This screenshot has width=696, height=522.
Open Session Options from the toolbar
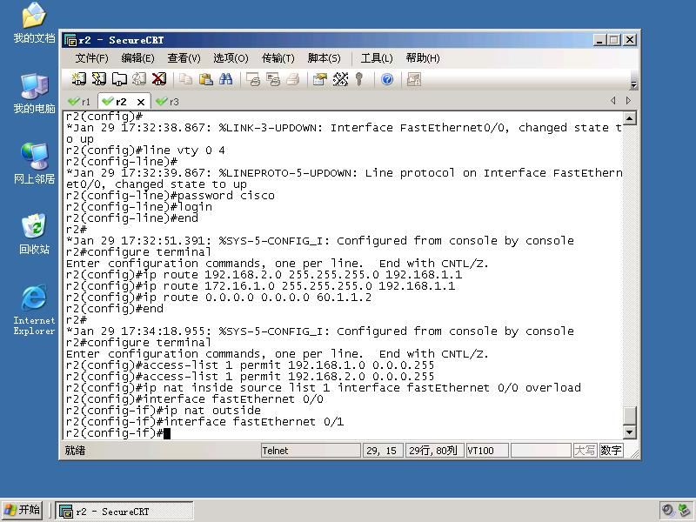coord(319,79)
